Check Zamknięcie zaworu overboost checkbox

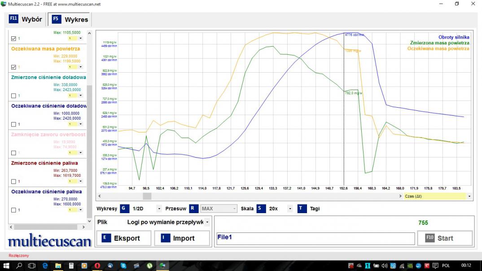pos(13,153)
